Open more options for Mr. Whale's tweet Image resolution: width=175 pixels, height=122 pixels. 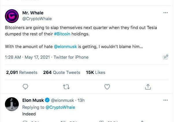pyautogui.click(x=165, y=13)
